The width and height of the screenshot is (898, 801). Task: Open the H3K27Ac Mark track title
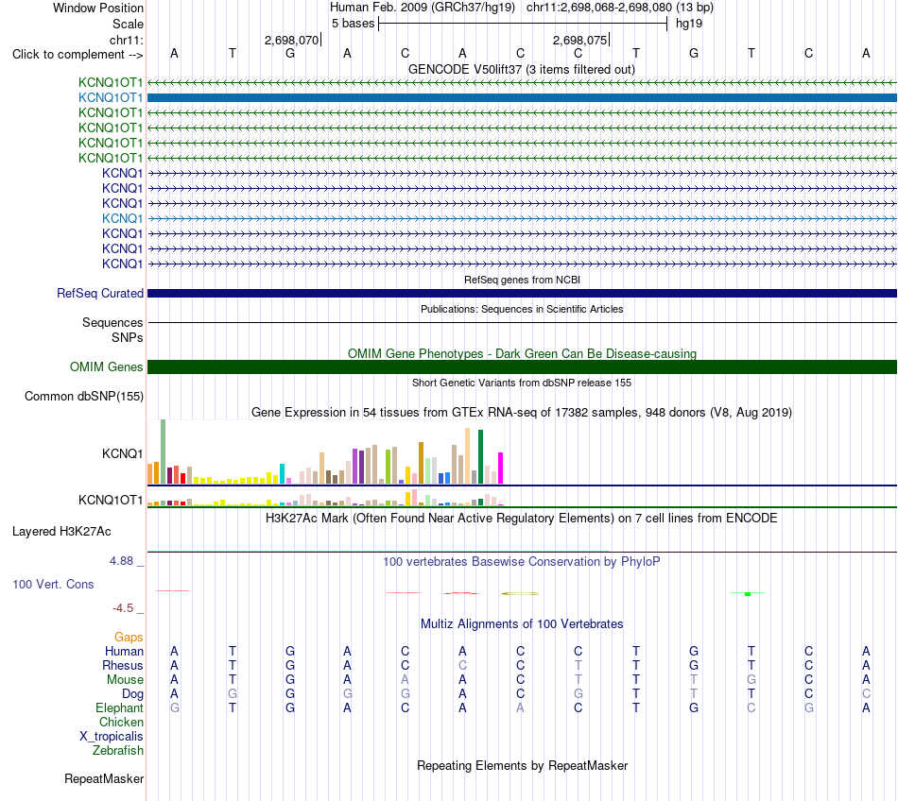coord(522,518)
